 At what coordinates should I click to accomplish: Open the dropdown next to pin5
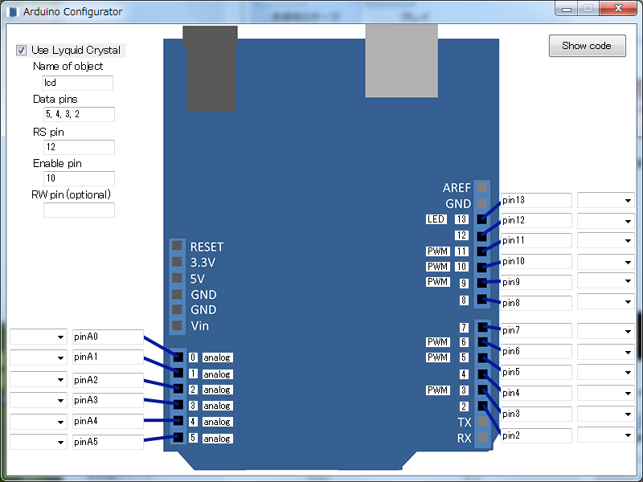(606, 372)
